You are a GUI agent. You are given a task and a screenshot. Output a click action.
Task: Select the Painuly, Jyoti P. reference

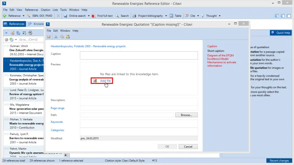tap(23, 138)
